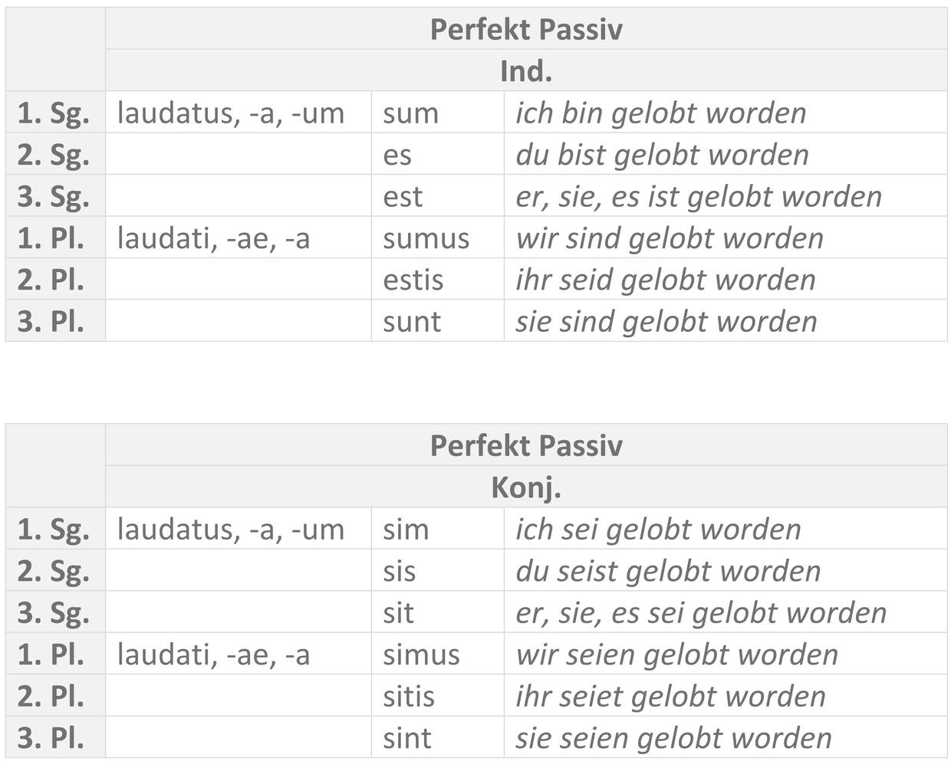Click the translation 'ich sei gelobt worden'
951x761 pixels.
point(658,530)
